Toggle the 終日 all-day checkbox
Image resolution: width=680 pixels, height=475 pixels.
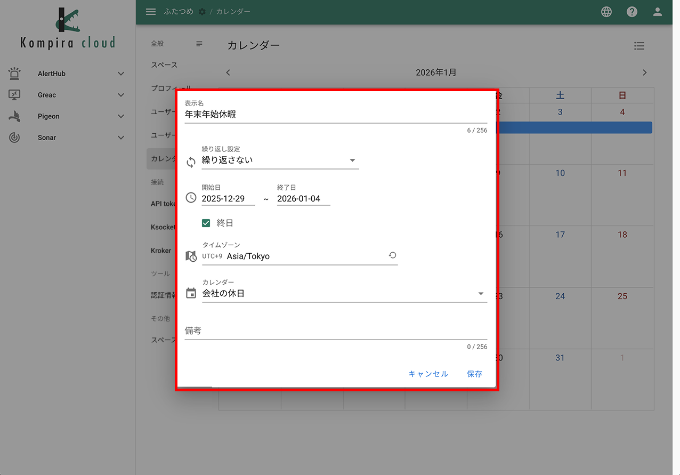(x=206, y=223)
